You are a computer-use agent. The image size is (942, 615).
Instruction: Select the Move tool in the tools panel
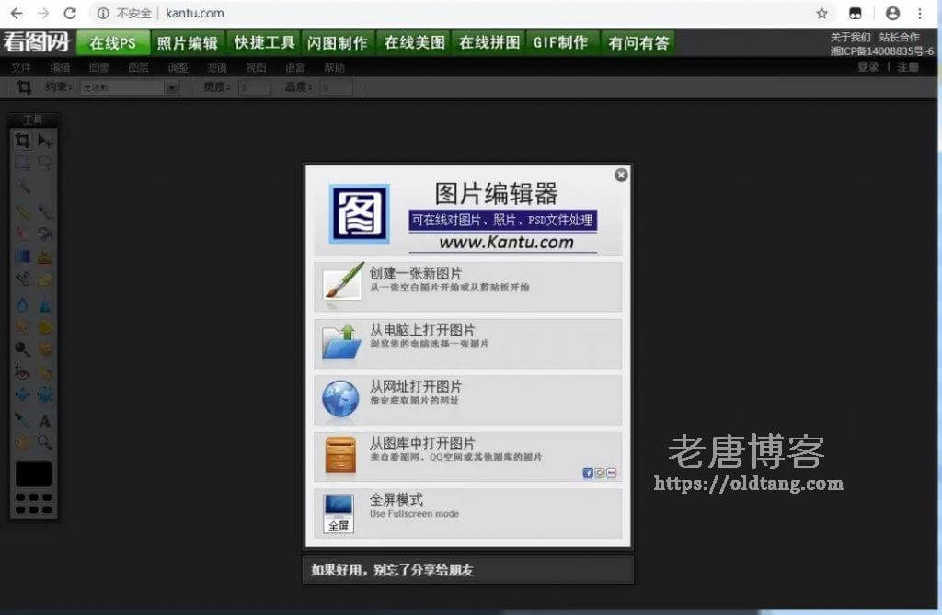coord(44,141)
